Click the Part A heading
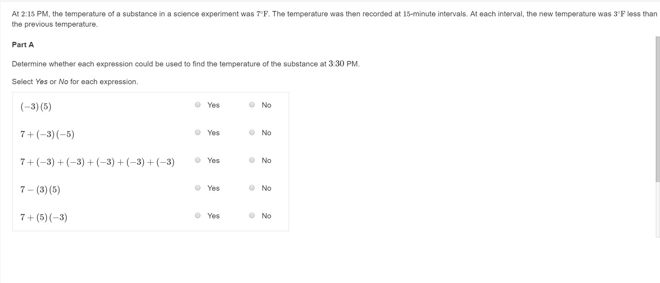 [23, 45]
